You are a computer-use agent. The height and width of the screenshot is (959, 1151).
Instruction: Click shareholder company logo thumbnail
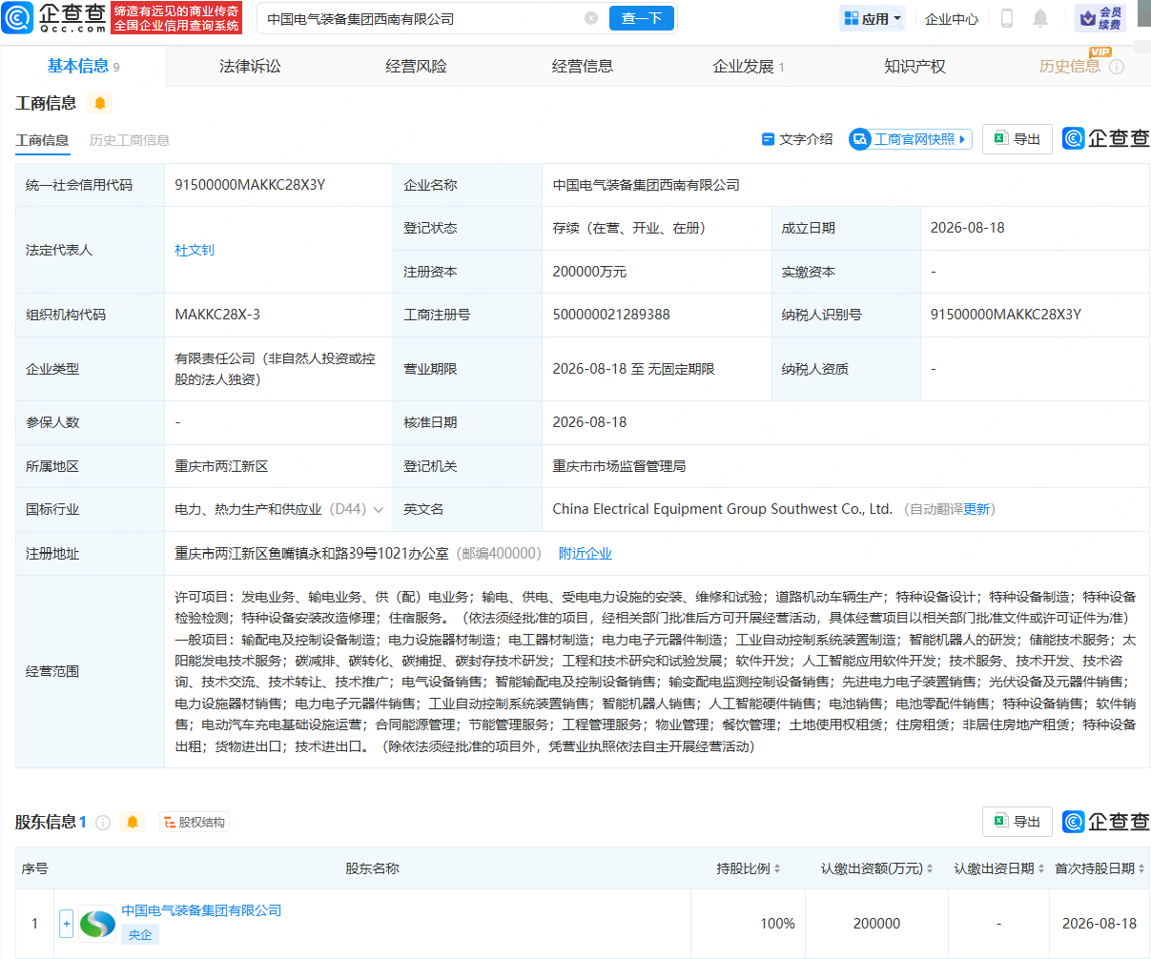[x=97, y=923]
